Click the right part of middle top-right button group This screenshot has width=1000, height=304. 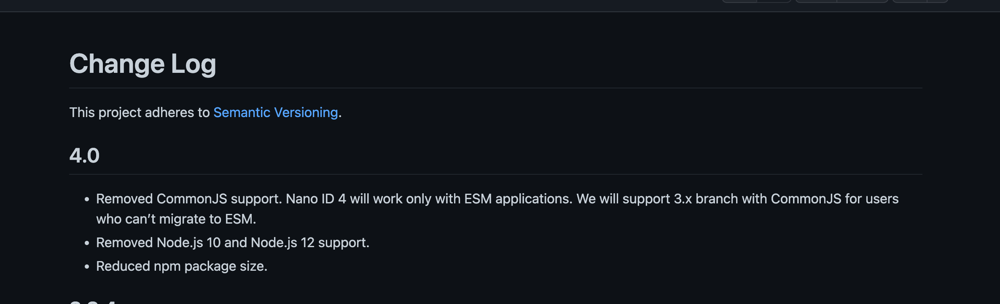(863, 1)
